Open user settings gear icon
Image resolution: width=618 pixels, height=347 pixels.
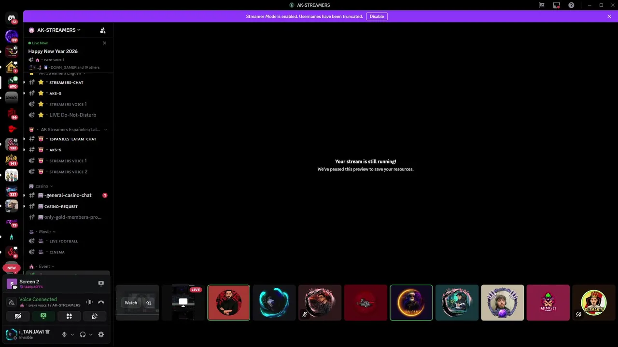pyautogui.click(x=101, y=334)
